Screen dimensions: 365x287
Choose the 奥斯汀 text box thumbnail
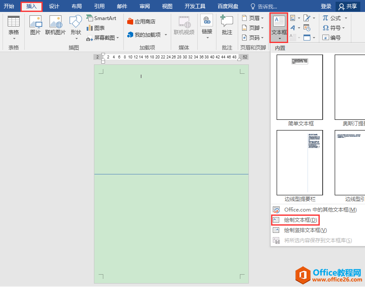click(350, 87)
